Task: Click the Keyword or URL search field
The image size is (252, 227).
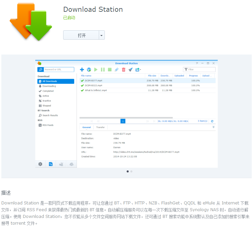Action: [59, 69]
